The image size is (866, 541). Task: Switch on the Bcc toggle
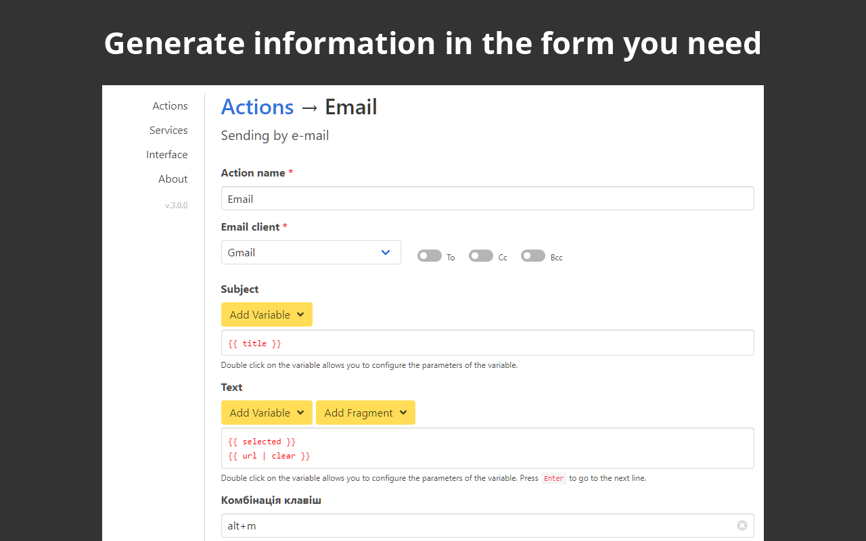pos(533,256)
